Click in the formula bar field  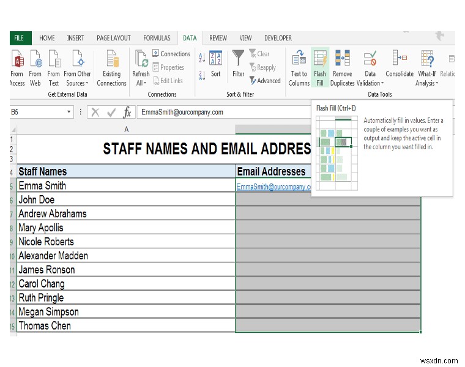245,113
